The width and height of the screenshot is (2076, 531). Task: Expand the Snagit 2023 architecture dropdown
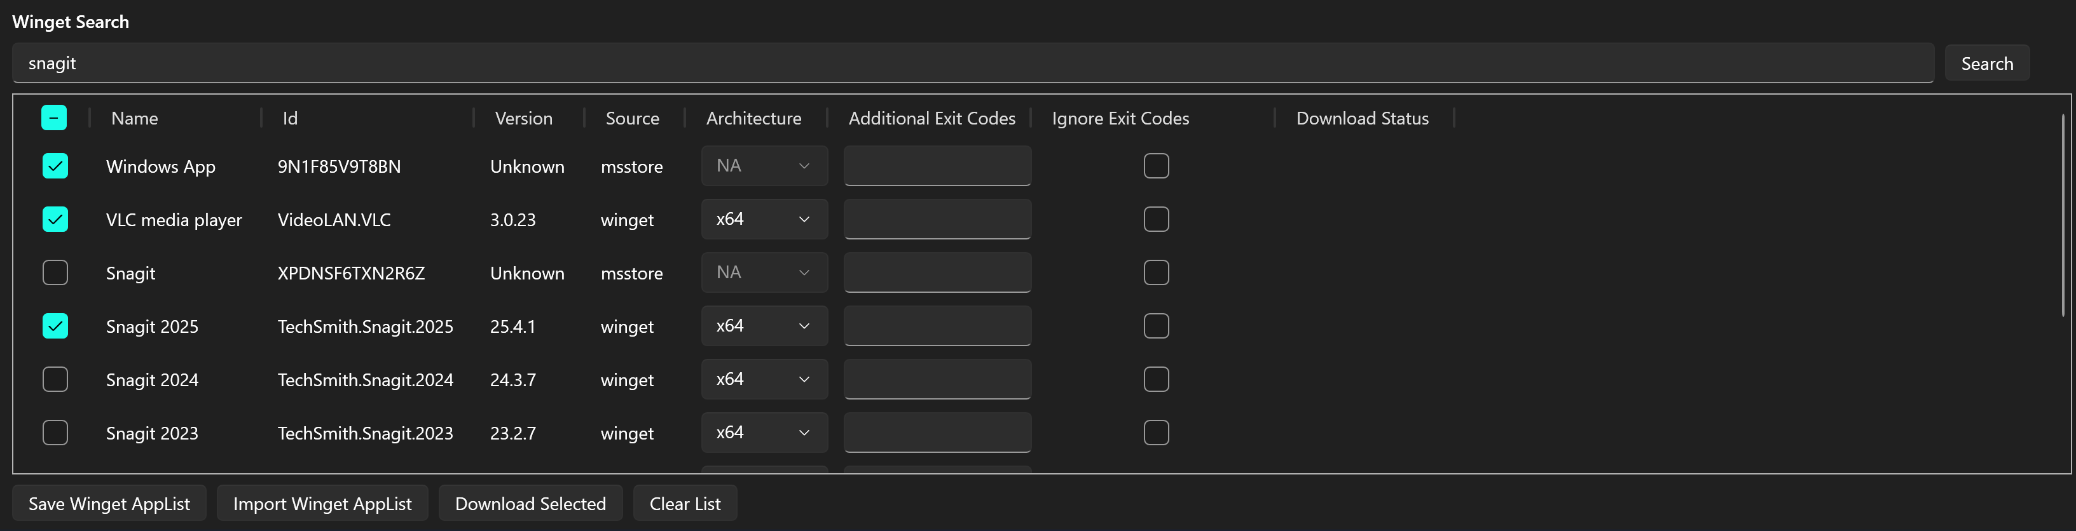pyautogui.click(x=763, y=433)
